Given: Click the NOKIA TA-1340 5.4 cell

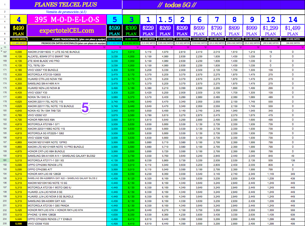Looking at the screenshot, I should click(67, 97).
